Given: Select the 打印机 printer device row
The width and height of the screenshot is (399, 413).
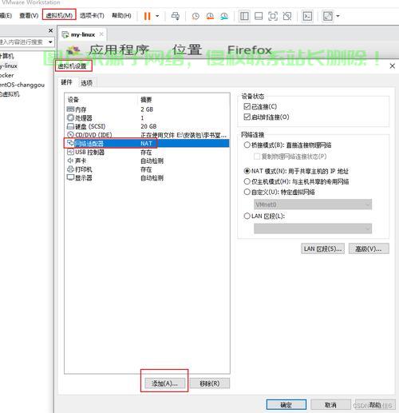Looking at the screenshot, I should (147, 169).
